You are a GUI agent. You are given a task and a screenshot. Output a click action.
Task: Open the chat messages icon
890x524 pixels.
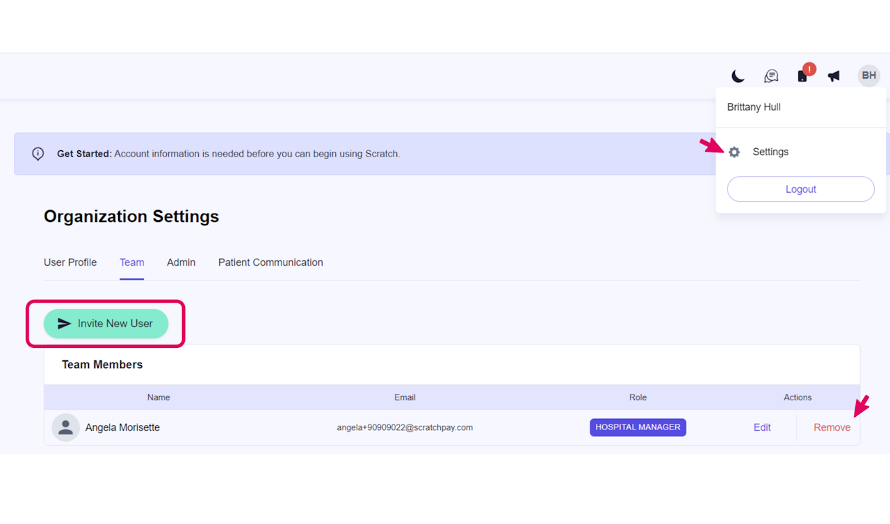[x=771, y=76]
